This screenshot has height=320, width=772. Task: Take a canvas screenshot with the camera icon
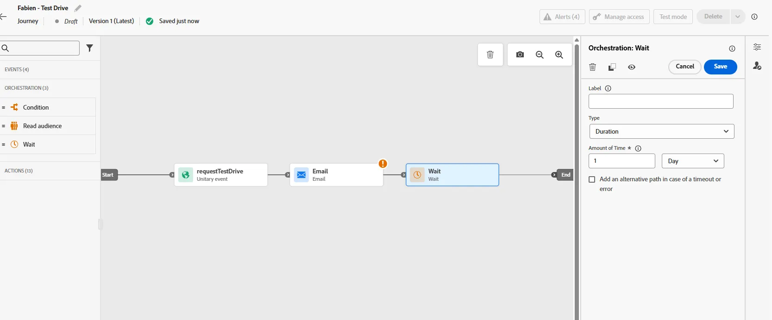coord(520,55)
